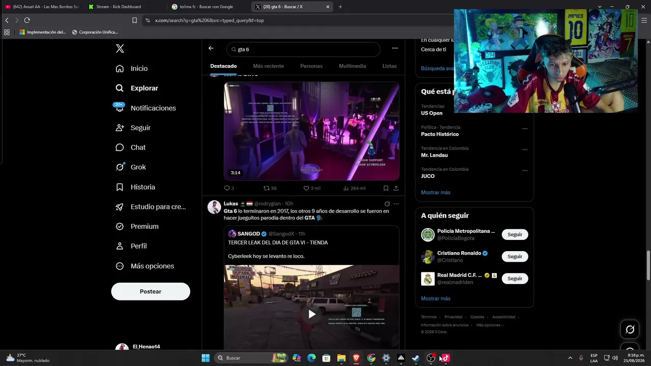
Task: Open the Seguir people icon
Action: tap(120, 128)
